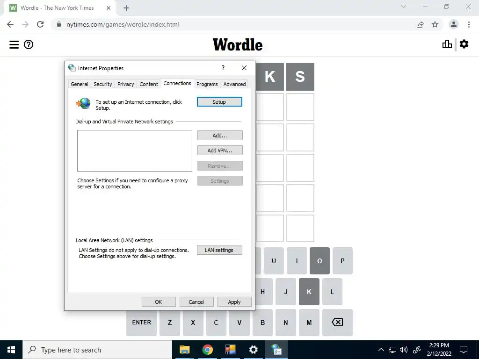
Task: Open LAN settings
Action: pos(219,250)
